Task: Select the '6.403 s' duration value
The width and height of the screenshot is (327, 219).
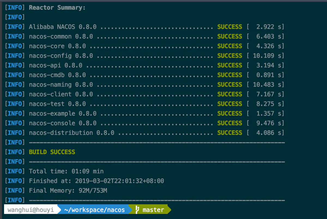Action: point(268,36)
